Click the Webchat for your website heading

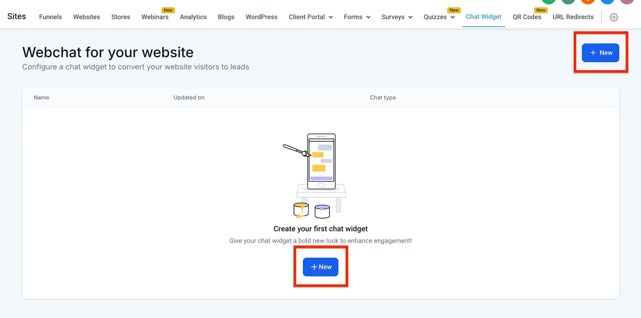(x=108, y=52)
